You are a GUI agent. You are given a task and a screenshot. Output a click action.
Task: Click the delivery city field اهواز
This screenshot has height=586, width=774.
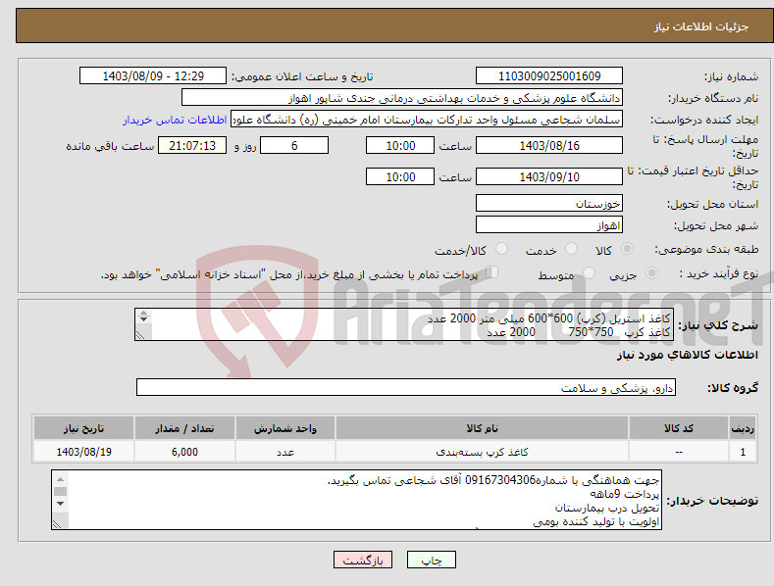[549, 225]
